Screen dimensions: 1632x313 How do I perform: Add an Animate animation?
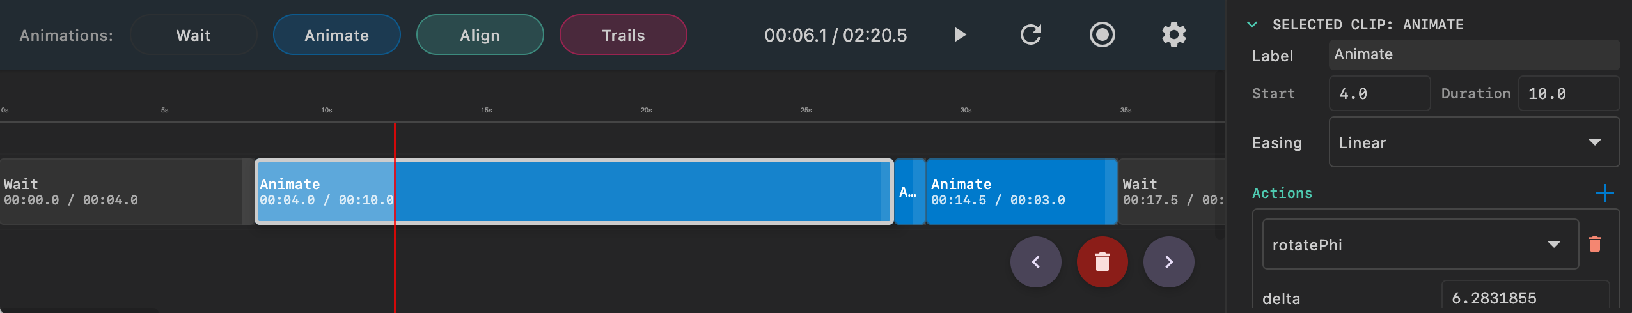336,35
